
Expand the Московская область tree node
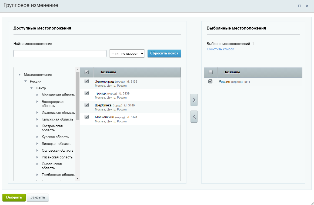pos(38,95)
